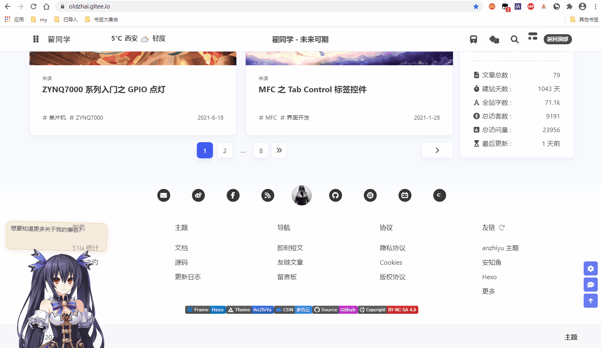The height and width of the screenshot is (348, 601).
Task: Open the Facebook social icon
Action: tap(233, 195)
